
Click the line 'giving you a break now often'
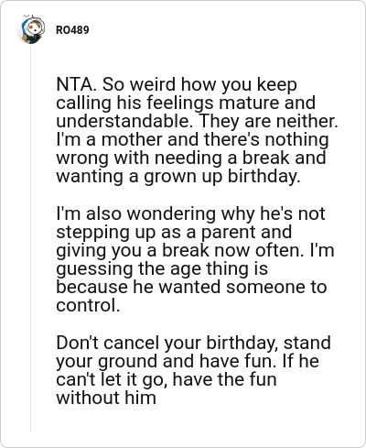(179, 251)
